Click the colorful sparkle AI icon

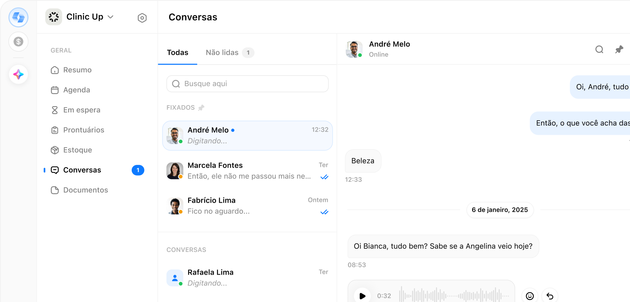point(18,74)
